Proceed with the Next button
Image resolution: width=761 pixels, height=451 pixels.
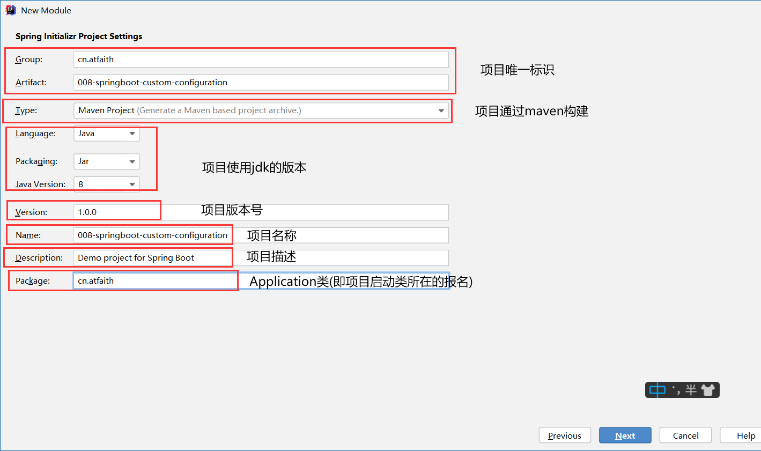(625, 435)
